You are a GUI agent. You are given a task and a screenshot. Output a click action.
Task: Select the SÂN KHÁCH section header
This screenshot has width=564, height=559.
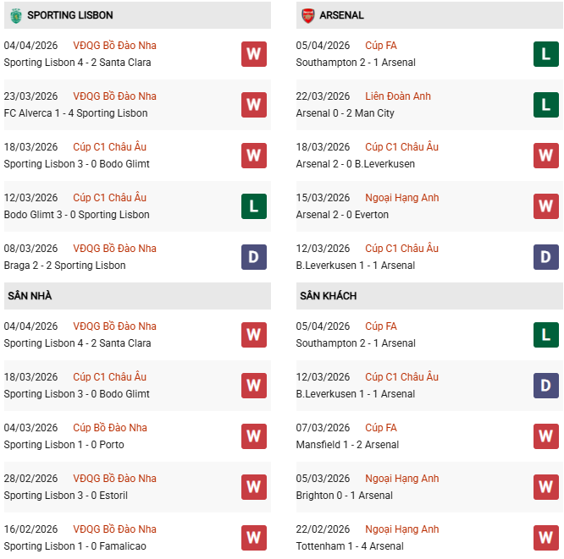point(328,296)
